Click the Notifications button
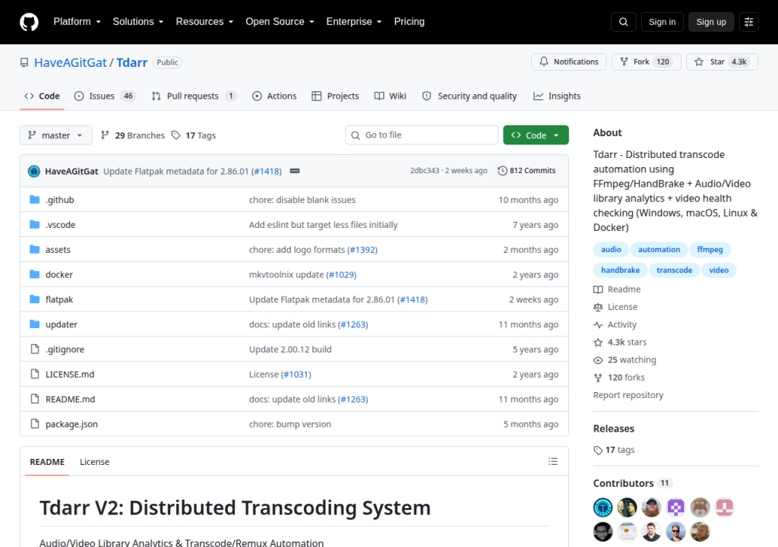This screenshot has height=547, width=778. point(568,62)
